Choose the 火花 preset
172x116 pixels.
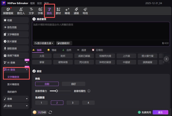42,56
